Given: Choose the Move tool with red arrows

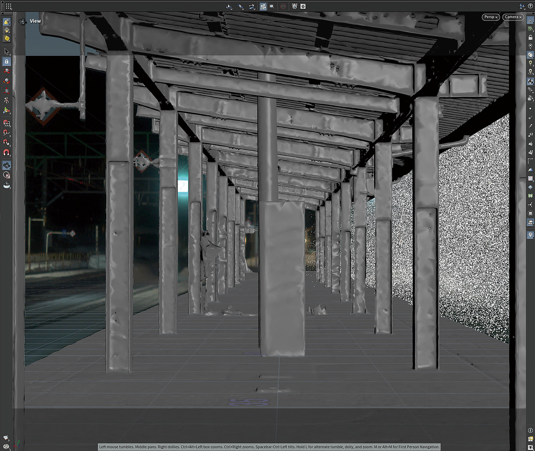Looking at the screenshot, I should pyautogui.click(x=6, y=71).
